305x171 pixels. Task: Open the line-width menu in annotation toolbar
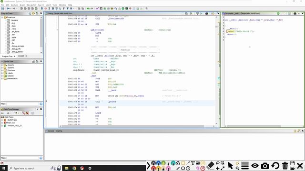[245, 166]
